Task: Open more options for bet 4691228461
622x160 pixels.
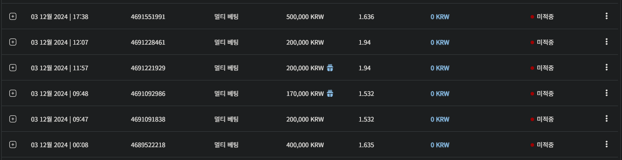Action: click(607, 42)
